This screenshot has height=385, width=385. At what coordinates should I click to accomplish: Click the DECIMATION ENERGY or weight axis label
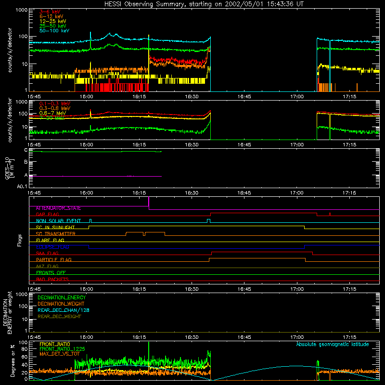[x=7, y=312]
